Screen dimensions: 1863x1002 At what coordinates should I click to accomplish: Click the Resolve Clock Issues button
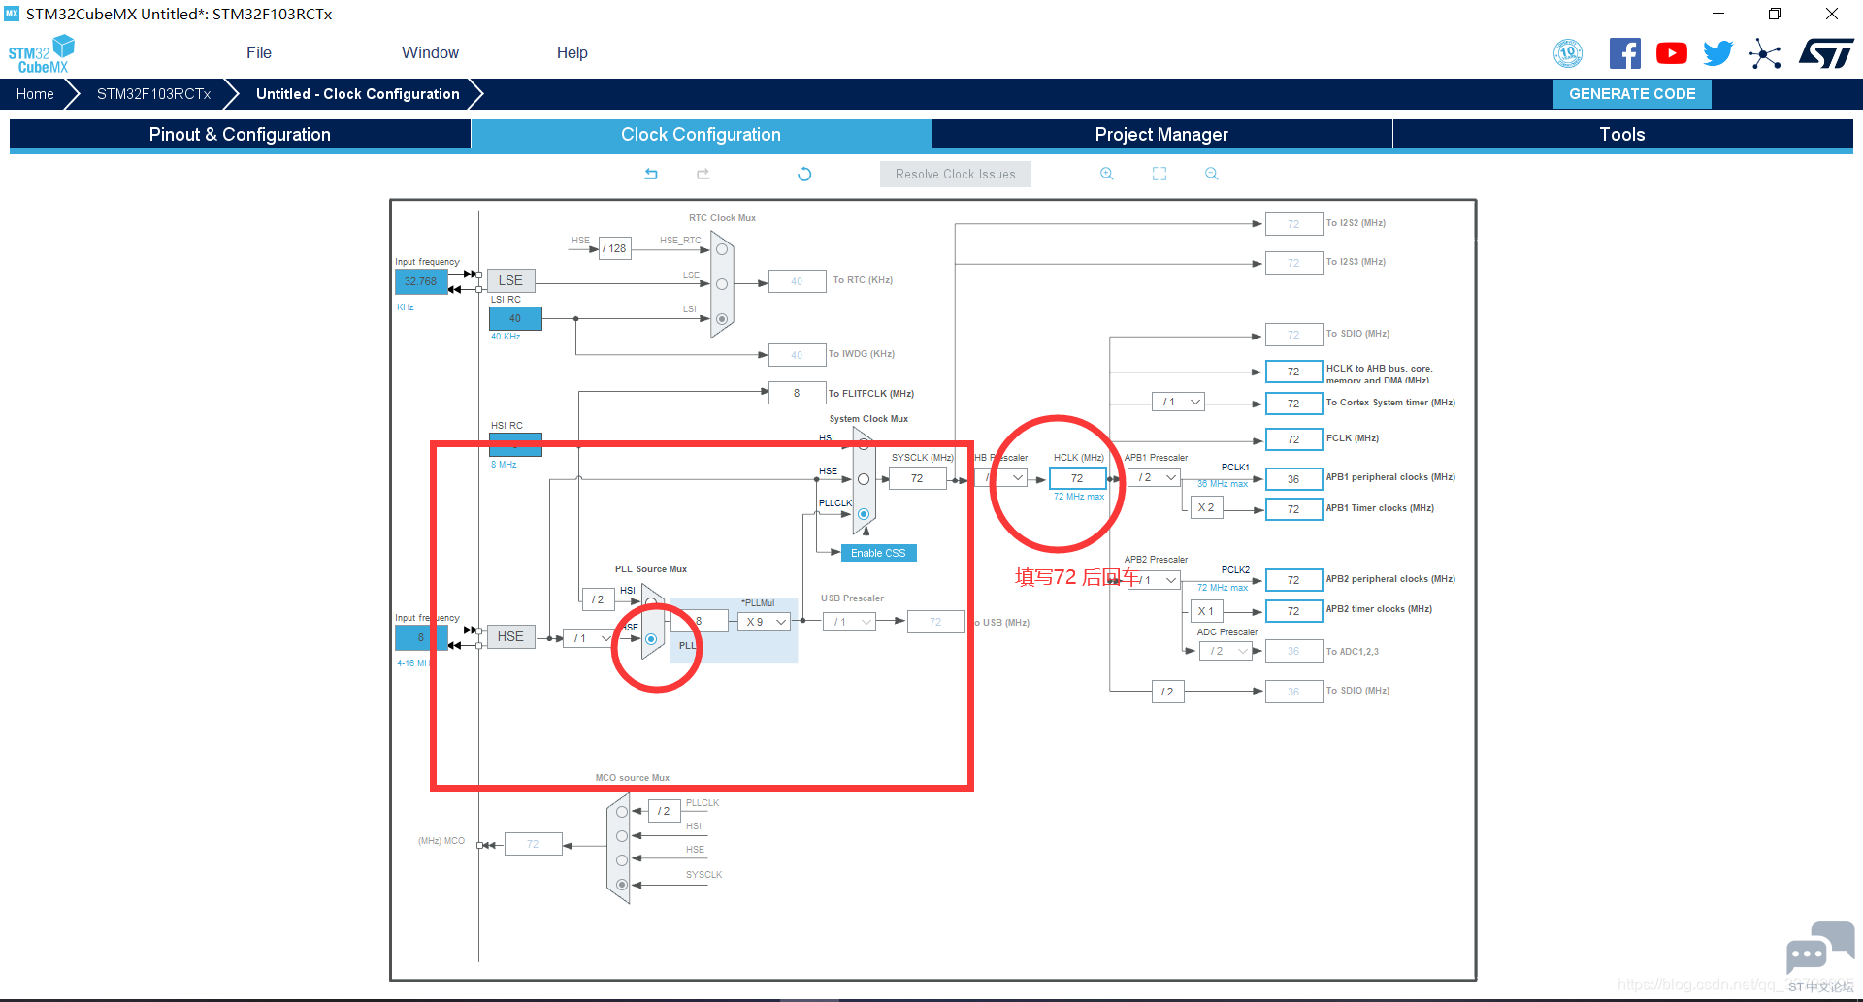[956, 174]
